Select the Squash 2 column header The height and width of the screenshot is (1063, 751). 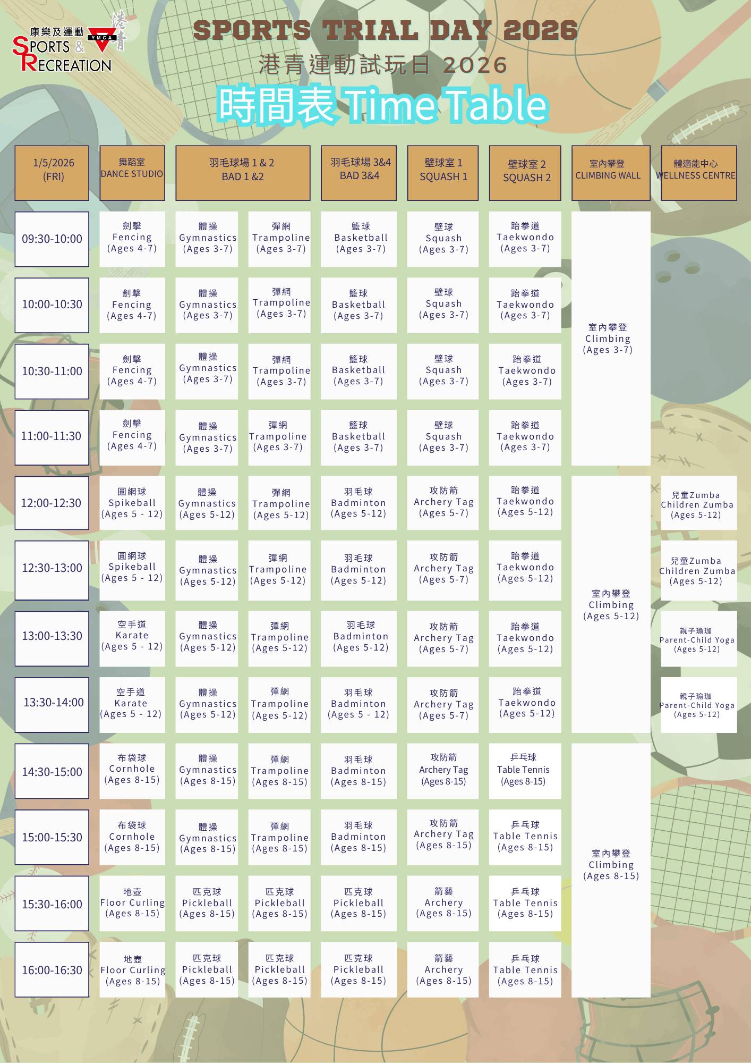click(525, 173)
